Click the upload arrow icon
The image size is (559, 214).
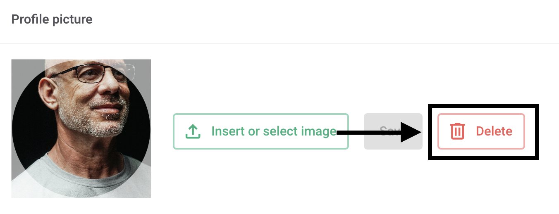(193, 131)
